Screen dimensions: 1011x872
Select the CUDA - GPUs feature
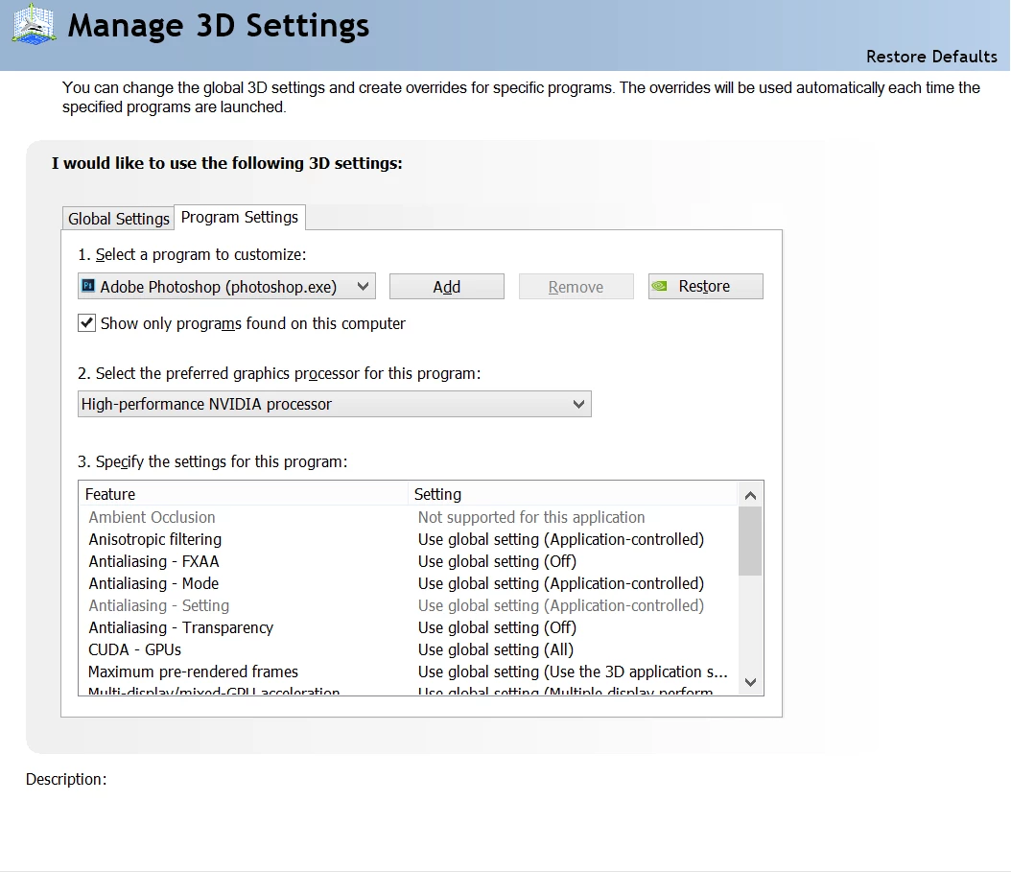click(x=134, y=649)
